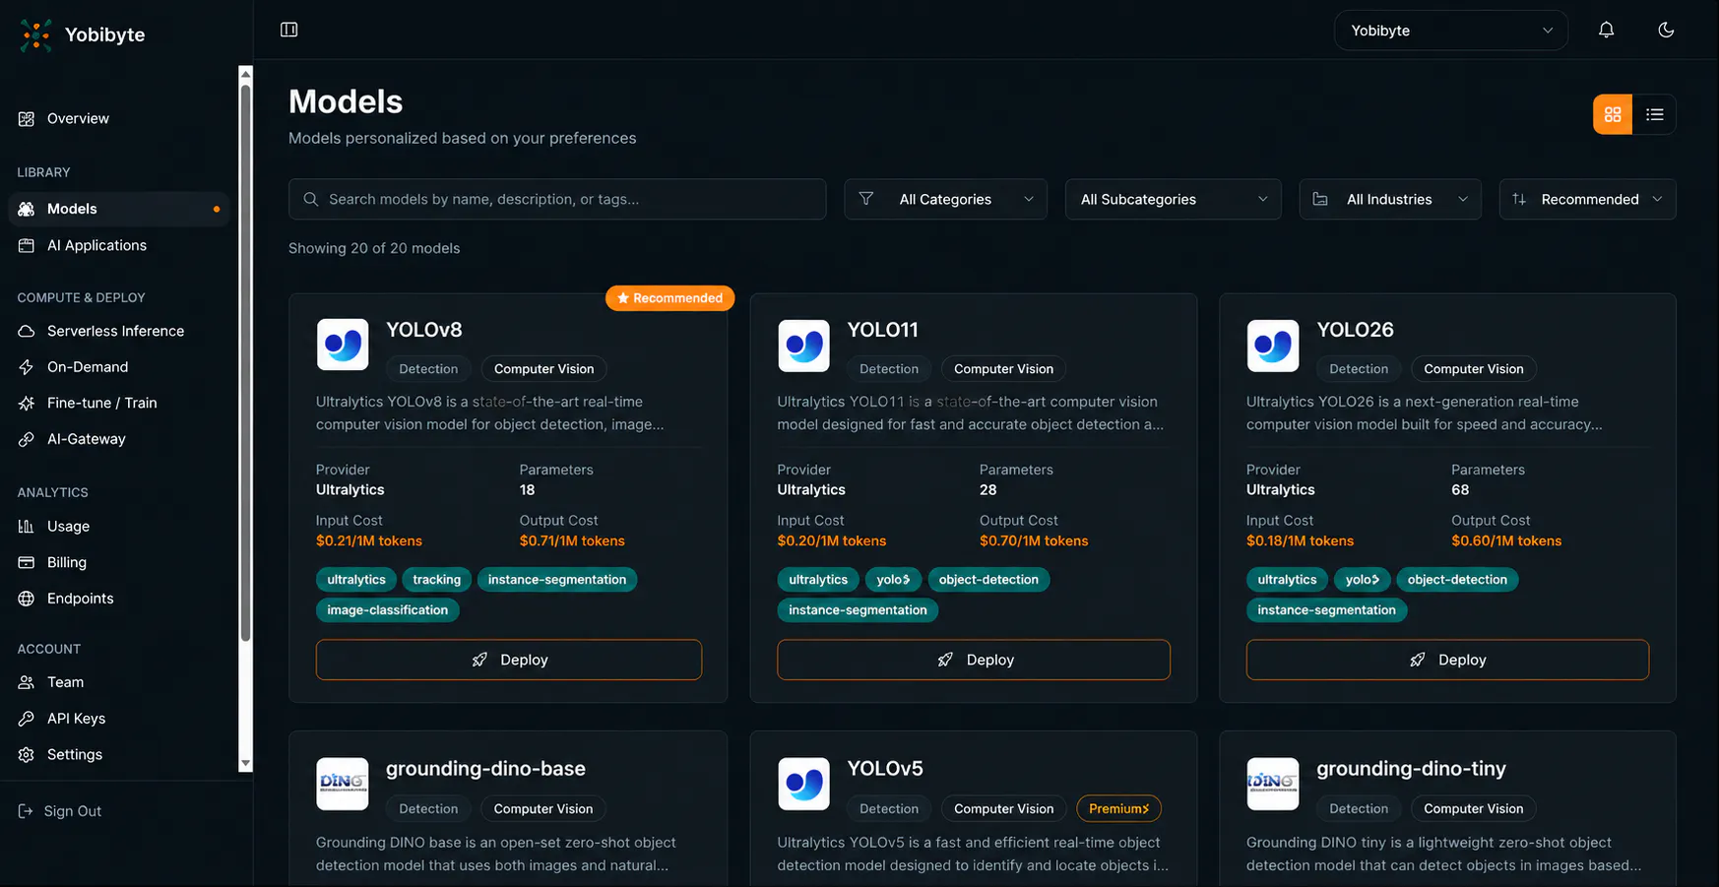The image size is (1719, 887).
Task: Click the Recommended badge on YOLOv8
Action: (669, 298)
